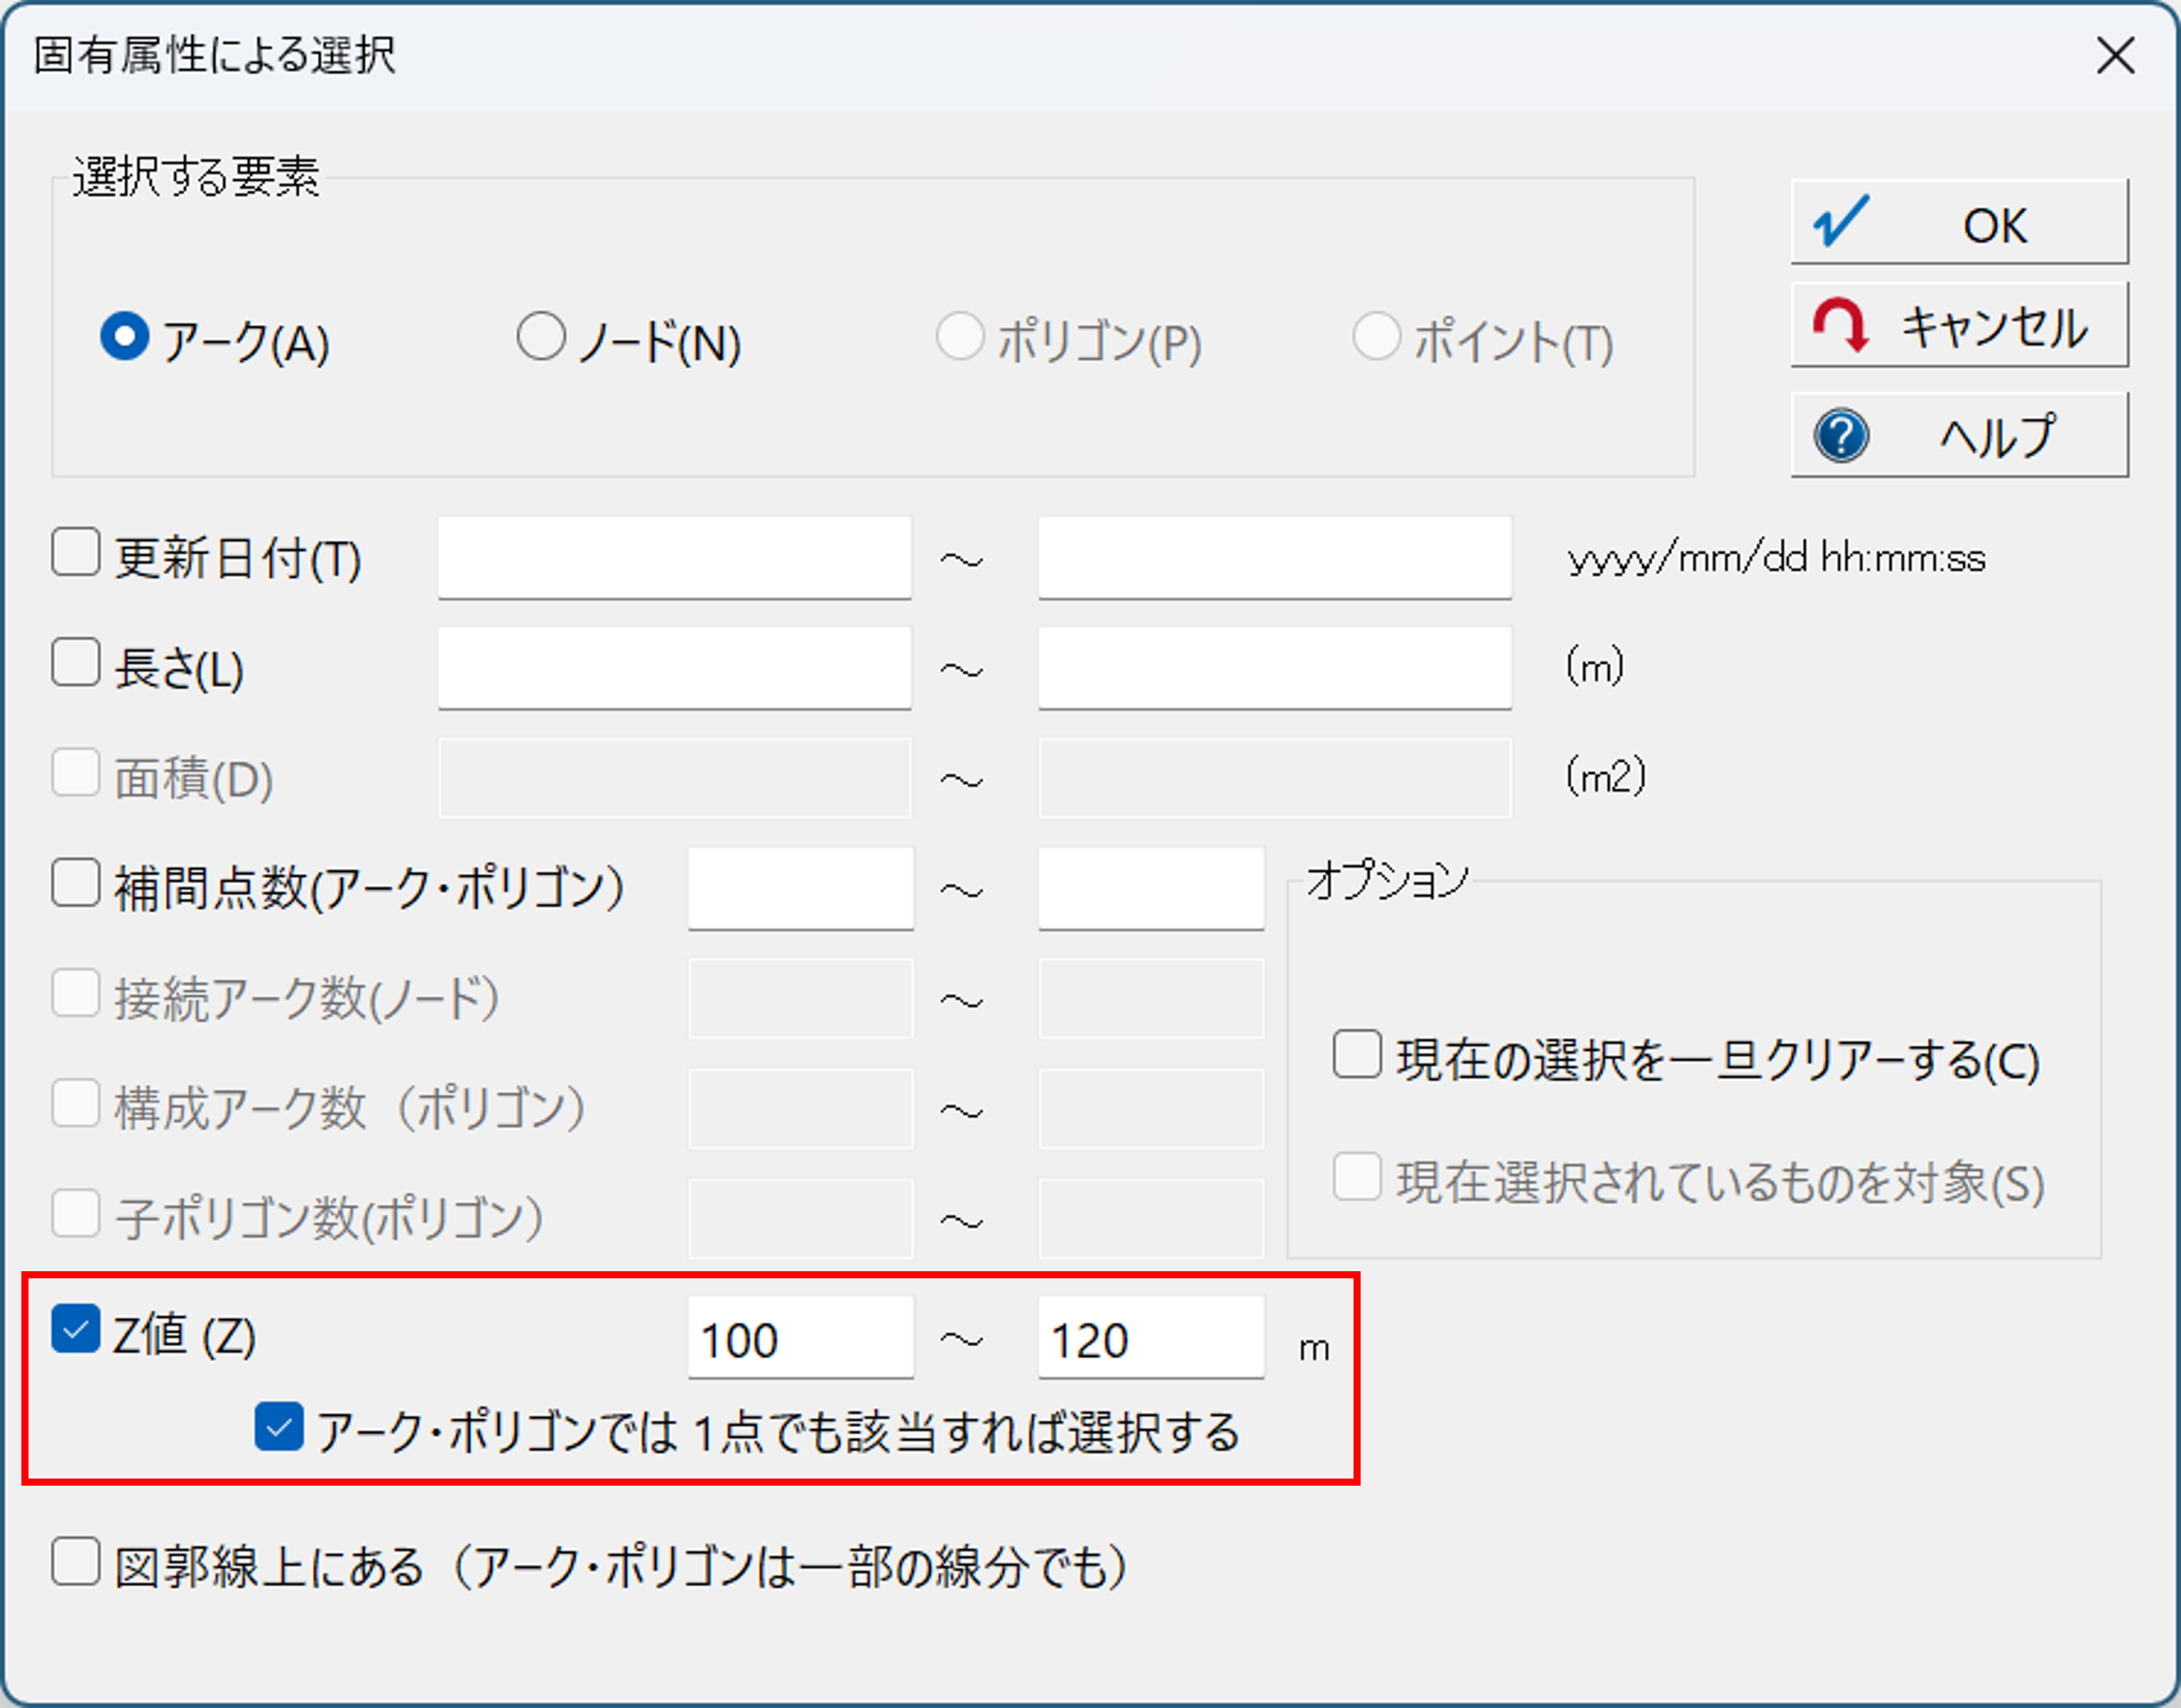Enable the 長さ(L) checkbox

76,663
